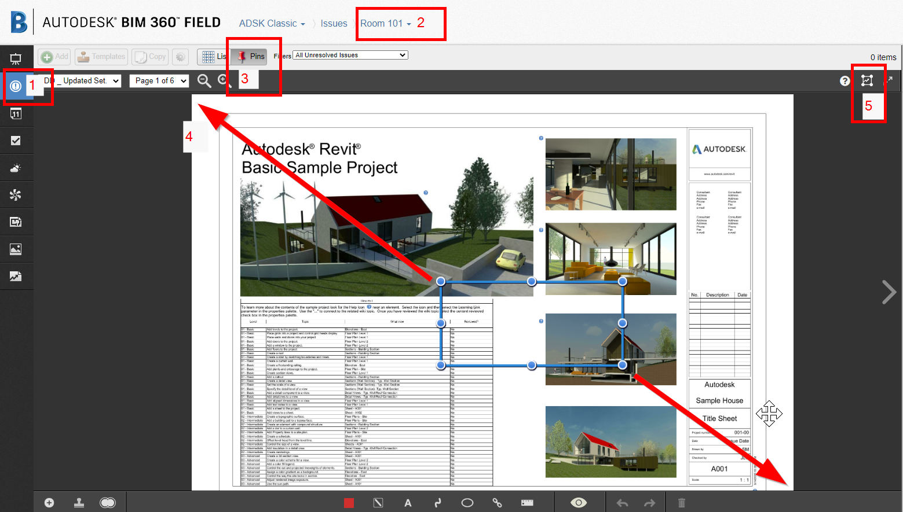Click the zoom in magnifier icon
903x512 pixels.
click(x=224, y=80)
